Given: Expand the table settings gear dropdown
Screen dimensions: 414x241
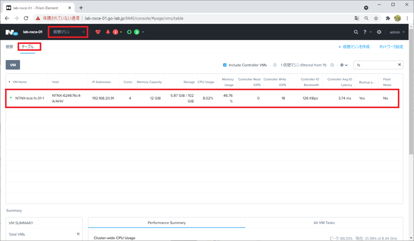Looking at the screenshot, I should coord(344,65).
